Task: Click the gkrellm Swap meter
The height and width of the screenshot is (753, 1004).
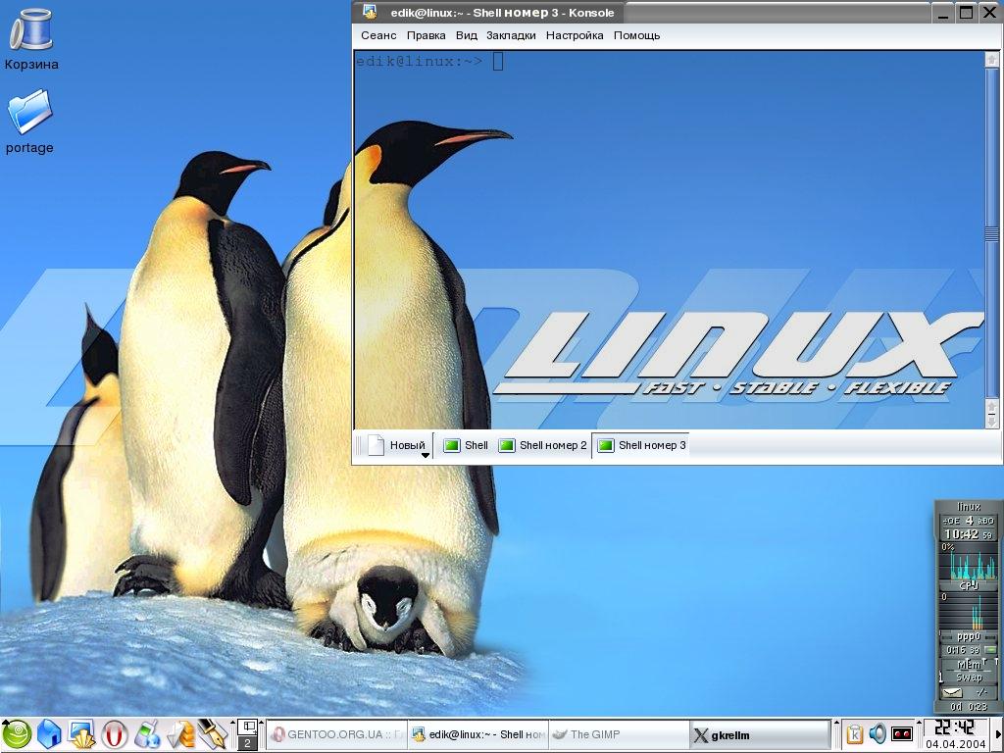Action: (x=968, y=677)
